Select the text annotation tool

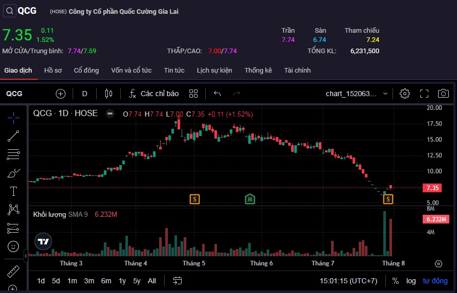click(13, 191)
